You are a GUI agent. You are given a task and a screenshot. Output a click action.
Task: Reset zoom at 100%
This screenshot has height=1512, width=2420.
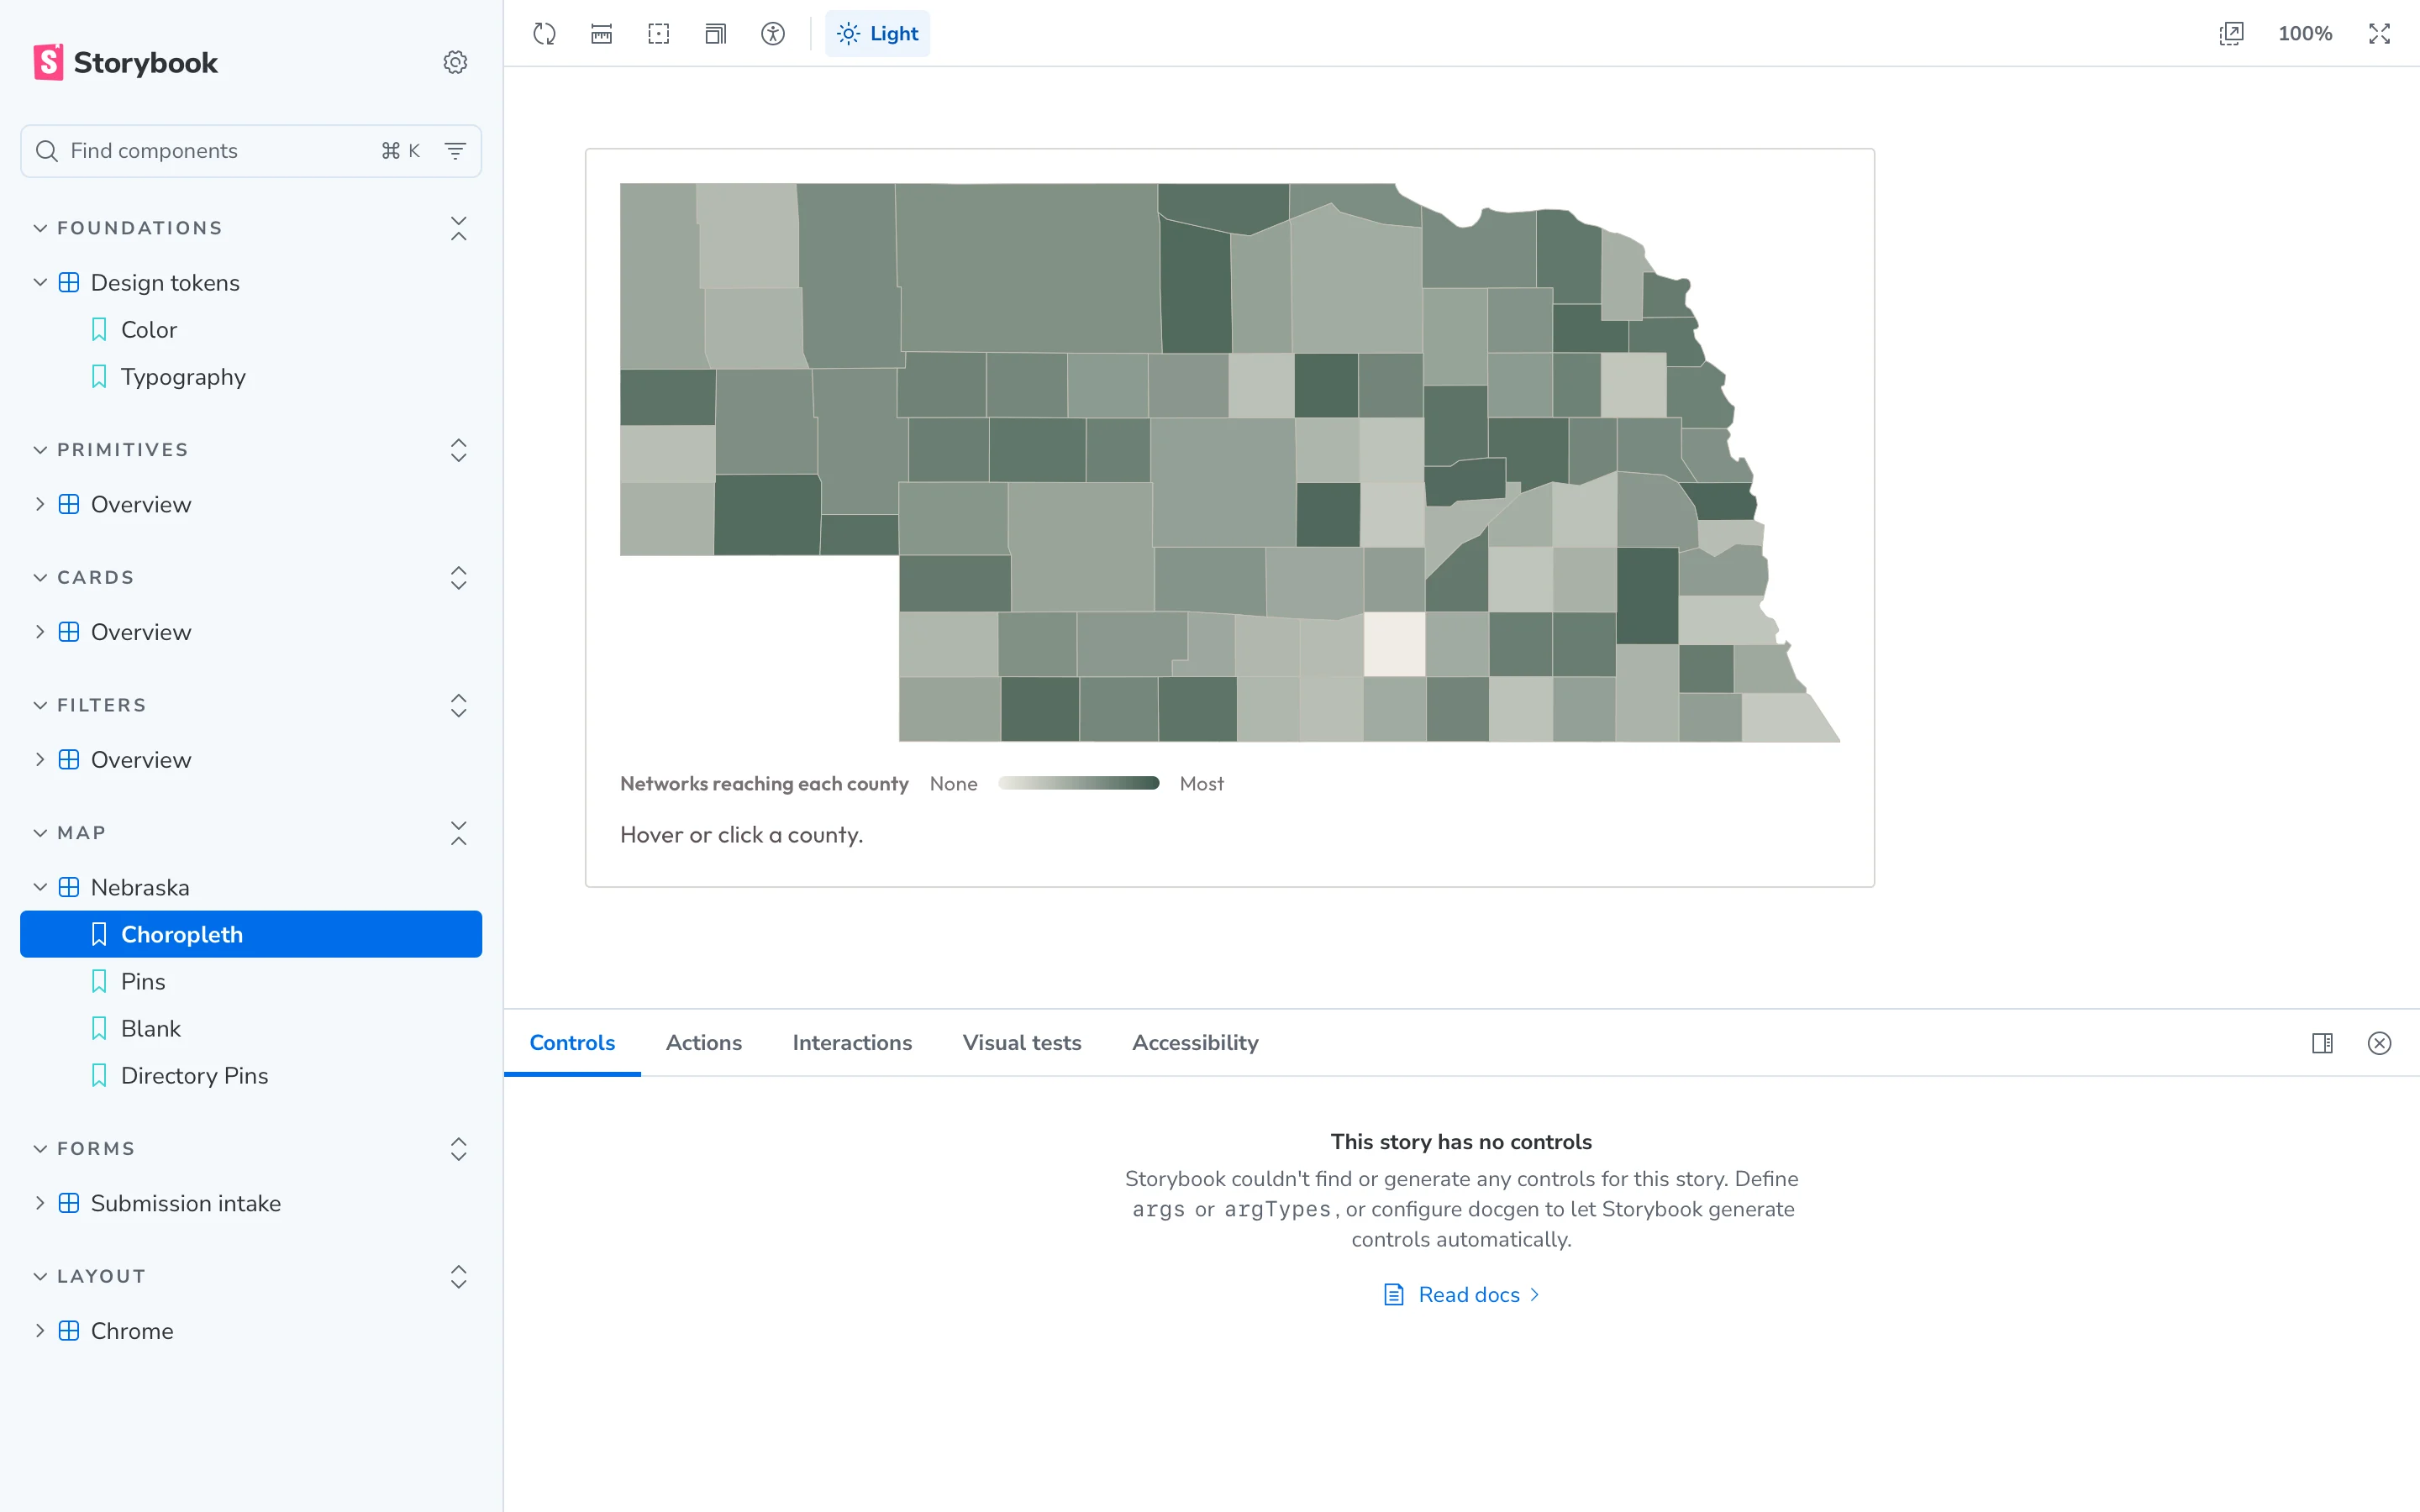pos(2305,34)
